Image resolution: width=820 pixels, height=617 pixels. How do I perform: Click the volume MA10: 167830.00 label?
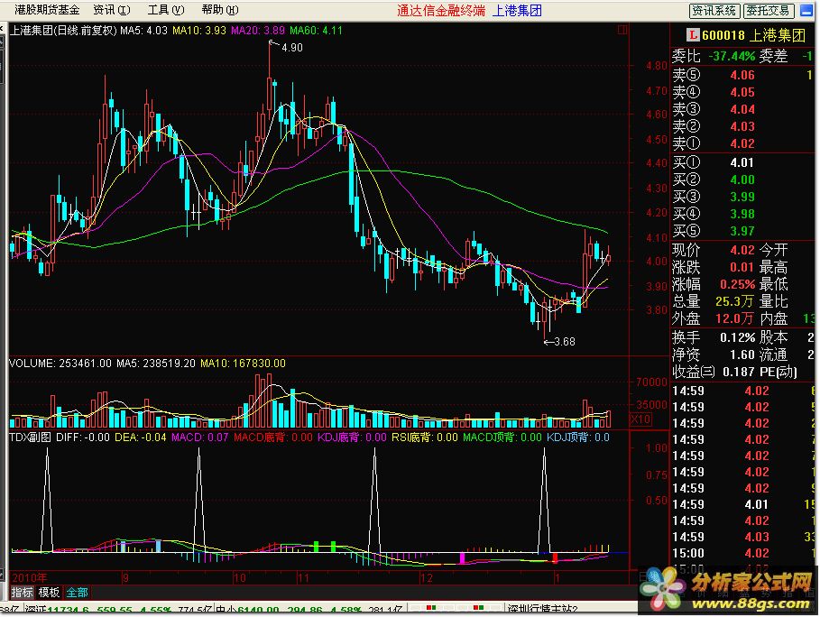[x=244, y=363]
